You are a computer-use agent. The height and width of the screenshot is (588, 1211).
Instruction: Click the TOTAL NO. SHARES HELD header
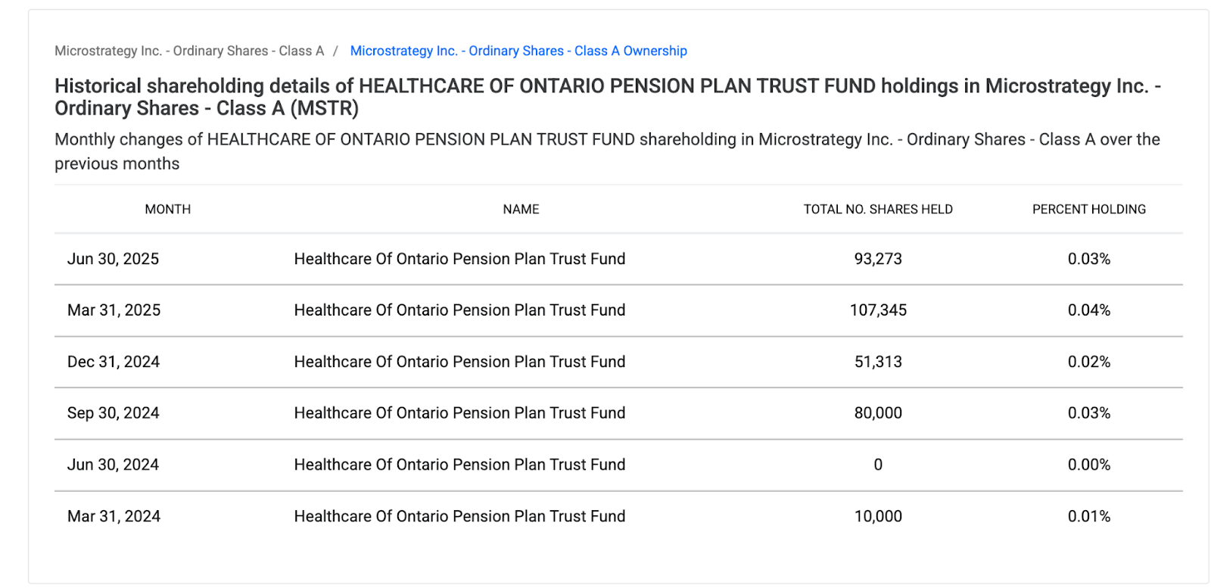pyautogui.click(x=877, y=210)
